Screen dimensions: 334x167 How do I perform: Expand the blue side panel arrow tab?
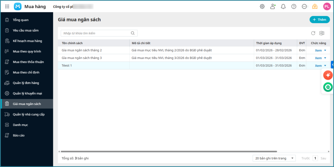click(332, 64)
